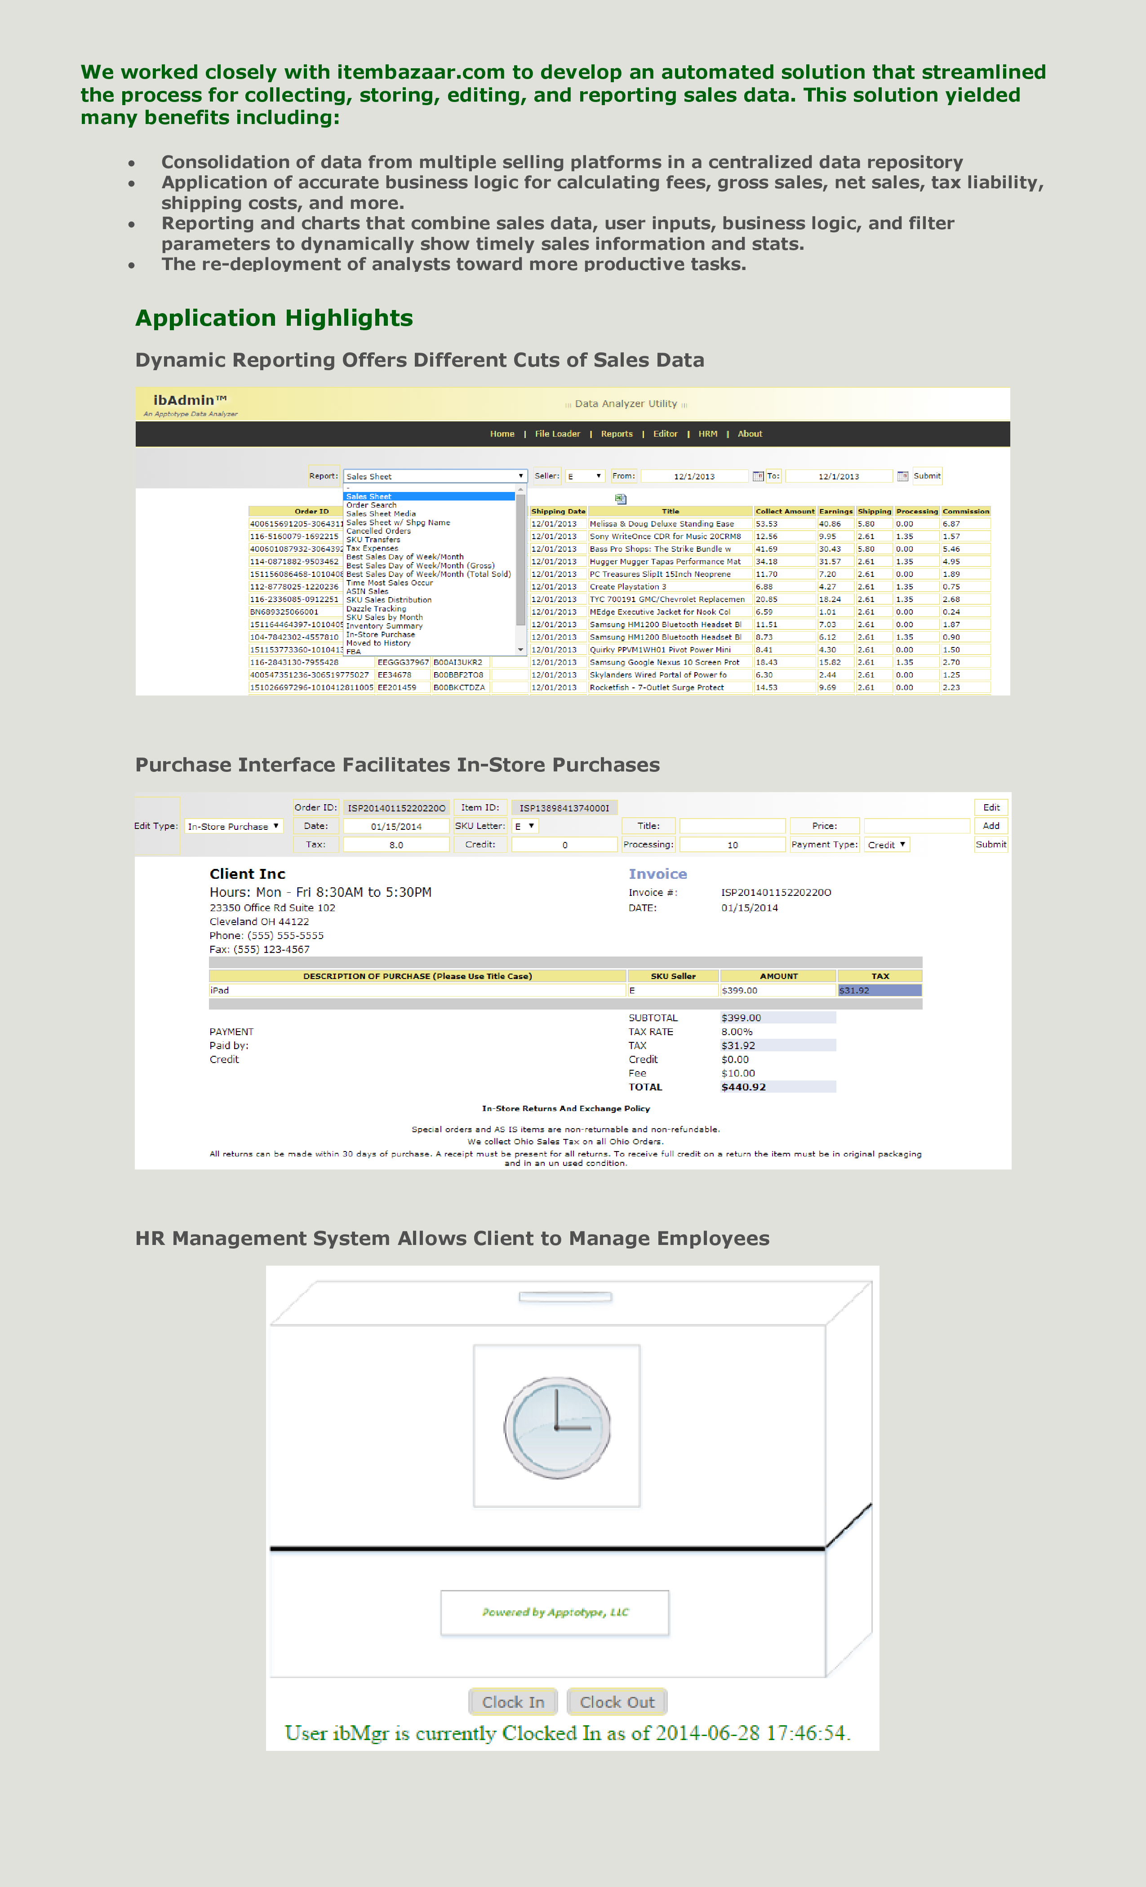The width and height of the screenshot is (1146, 1887).
Task: Click the Credit input field showing 0
Action: click(x=564, y=845)
